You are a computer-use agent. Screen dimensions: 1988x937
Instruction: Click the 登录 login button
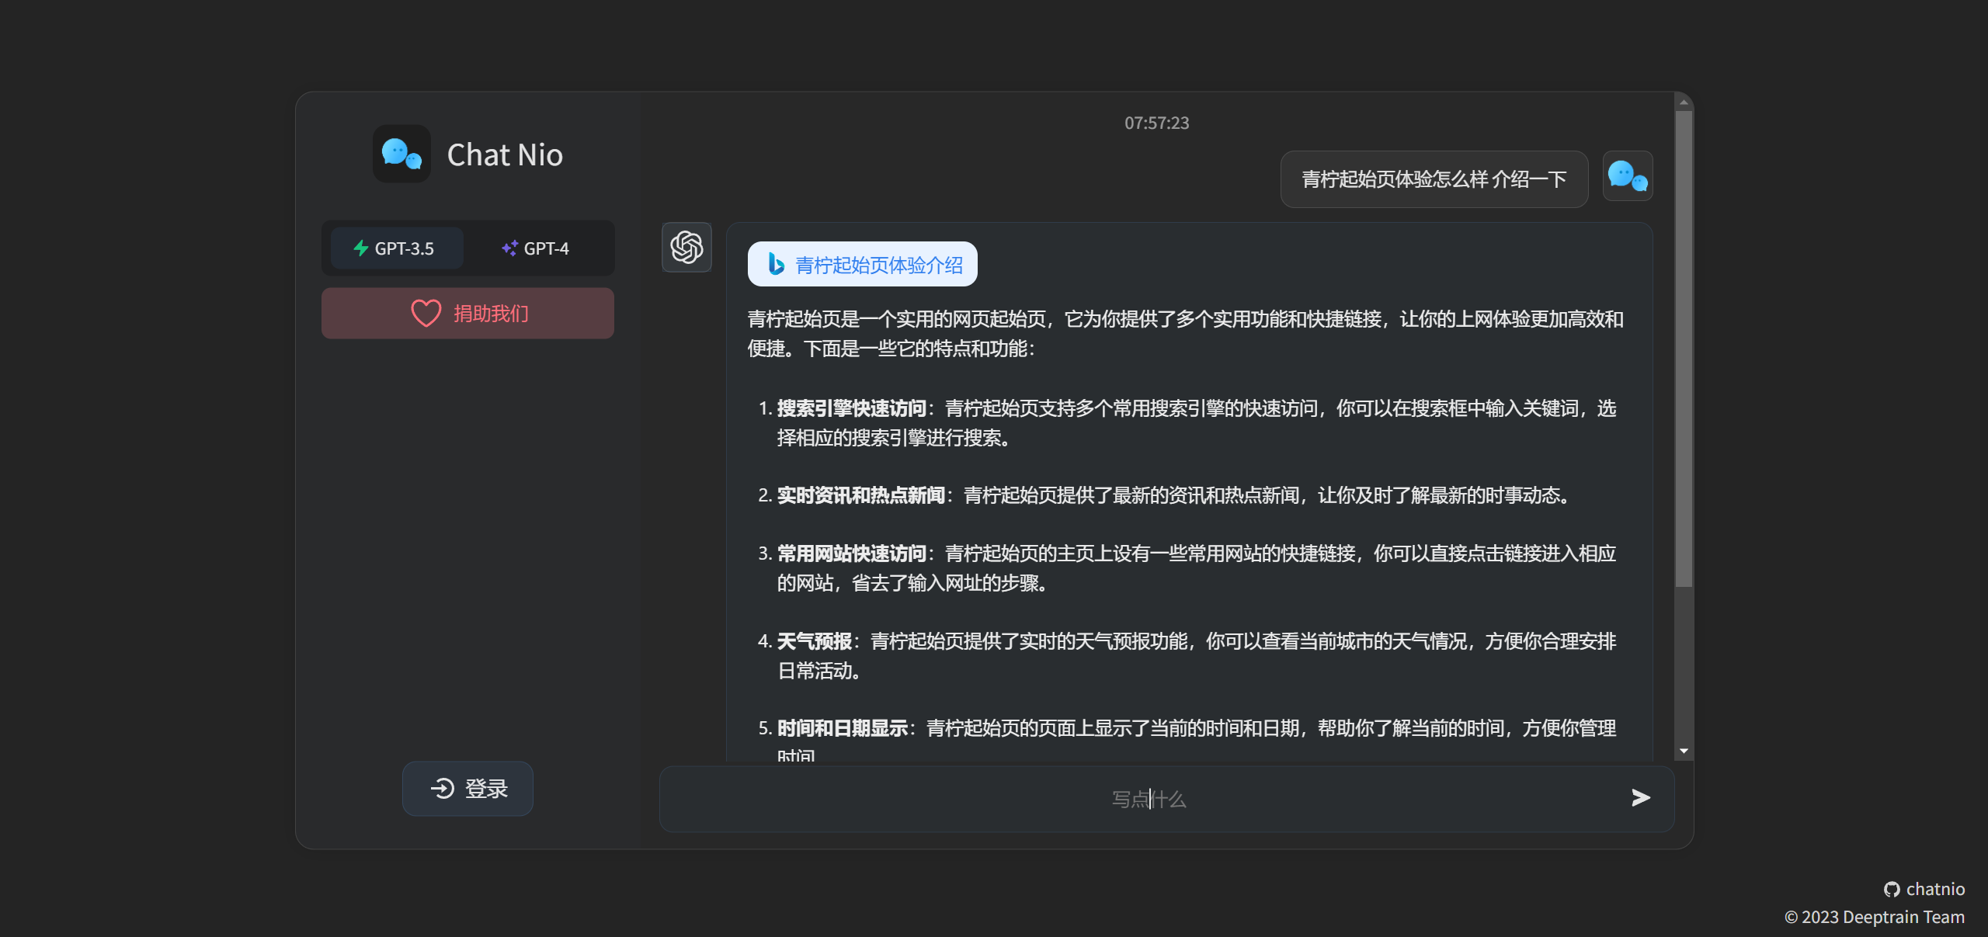point(467,789)
